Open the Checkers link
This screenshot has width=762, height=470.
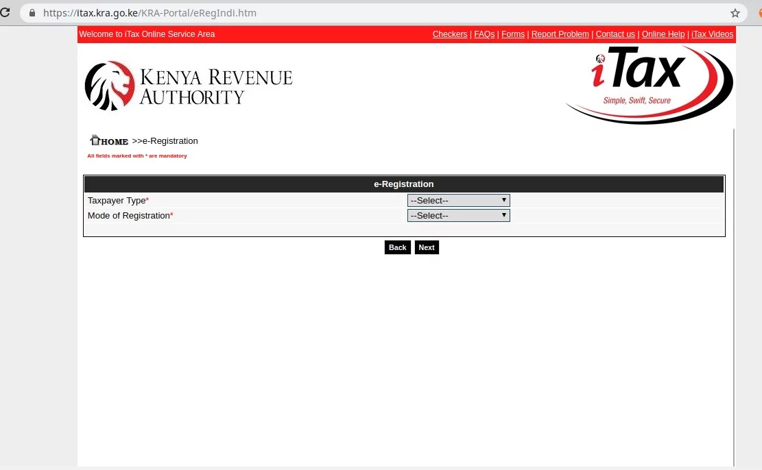[449, 34]
